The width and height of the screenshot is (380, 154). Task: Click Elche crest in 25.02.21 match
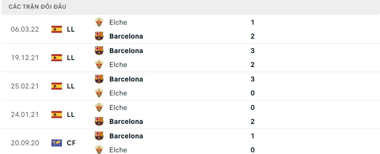99,93
